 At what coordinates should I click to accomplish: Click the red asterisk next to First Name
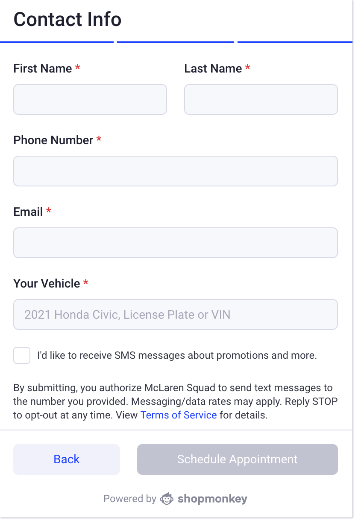[77, 67]
